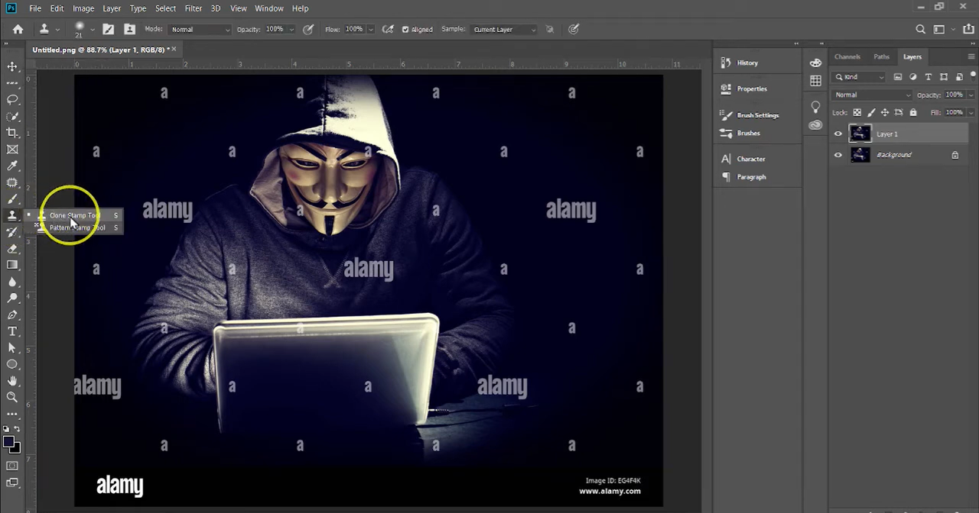This screenshot has width=979, height=513.
Task: Toggle lock all padlock icon
Action: [x=912, y=112]
